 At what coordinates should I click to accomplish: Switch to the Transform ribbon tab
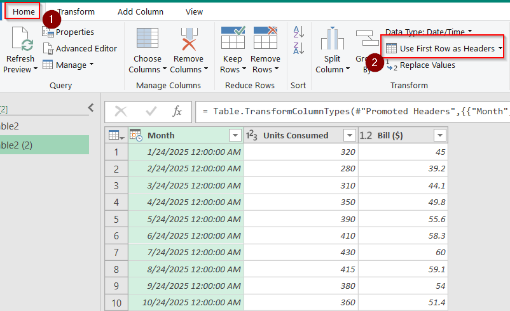pyautogui.click(x=76, y=11)
